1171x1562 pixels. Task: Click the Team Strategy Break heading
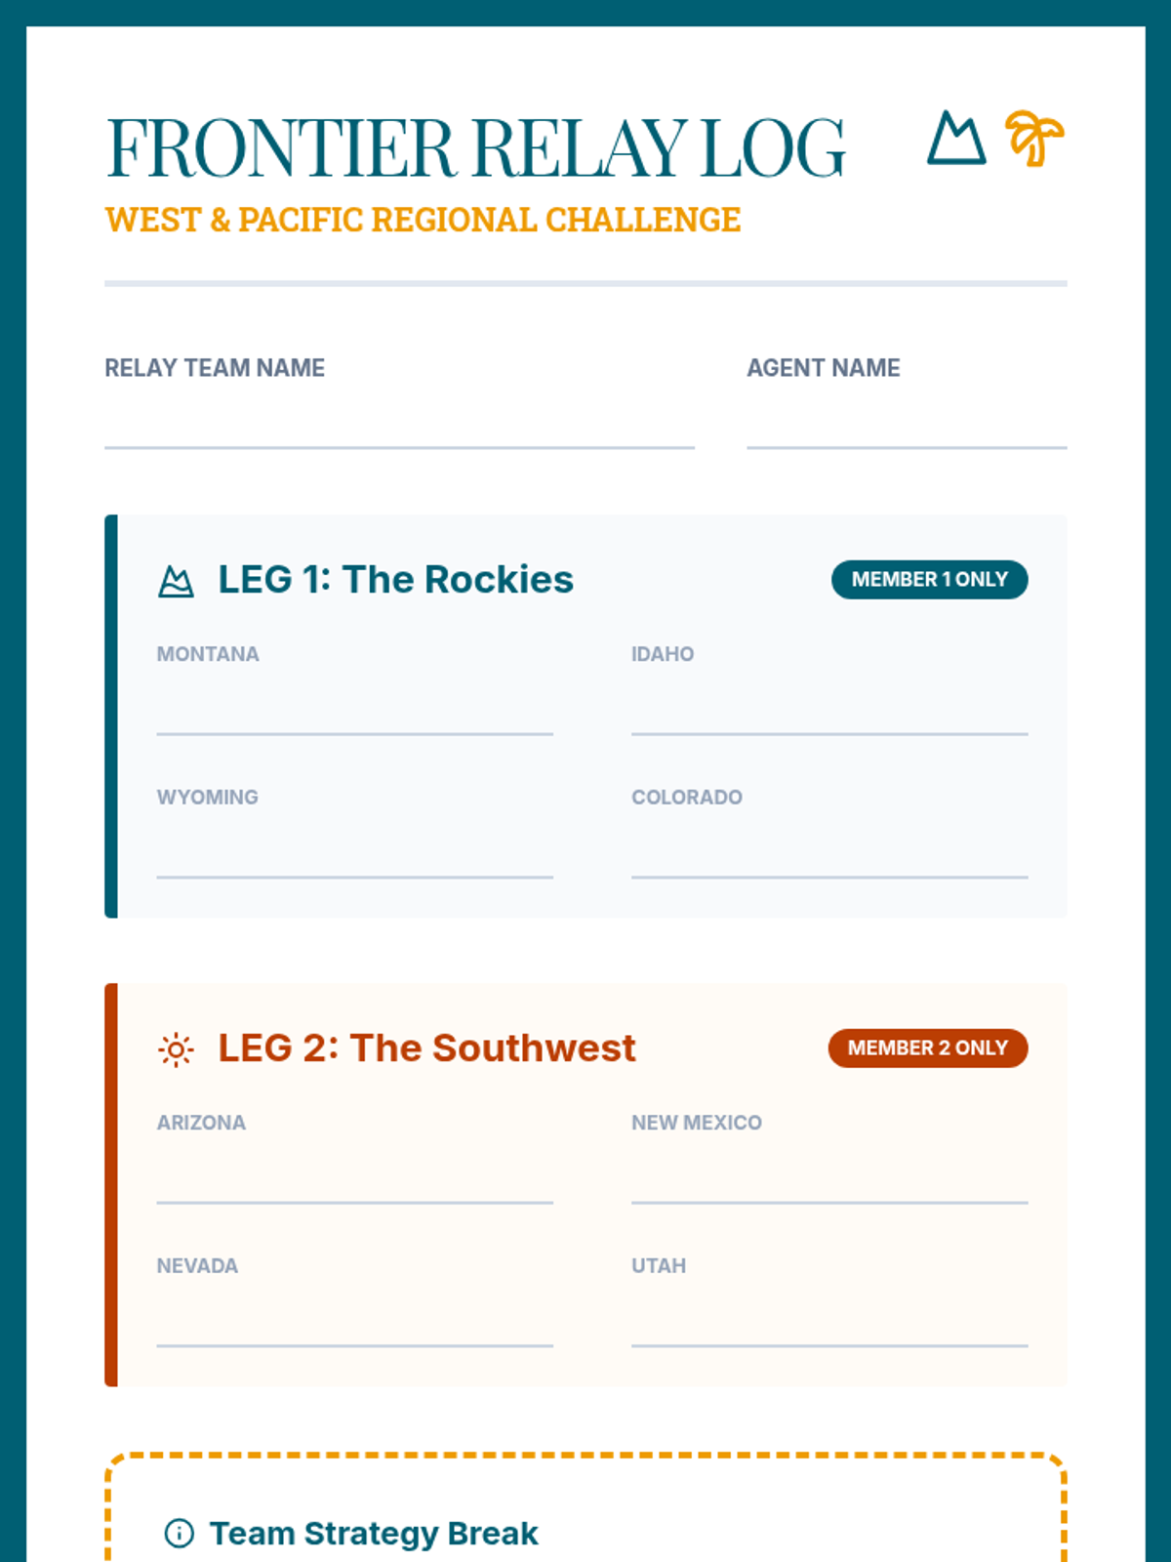coord(374,1533)
